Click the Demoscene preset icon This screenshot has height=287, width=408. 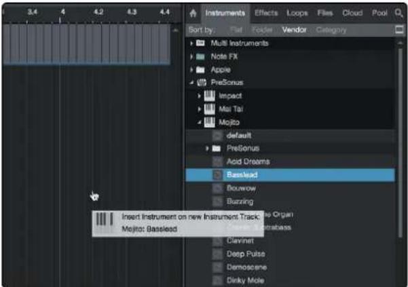pos(217,267)
